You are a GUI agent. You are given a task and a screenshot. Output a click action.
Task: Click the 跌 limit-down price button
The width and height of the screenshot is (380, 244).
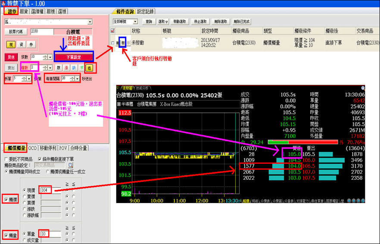click(x=74, y=68)
